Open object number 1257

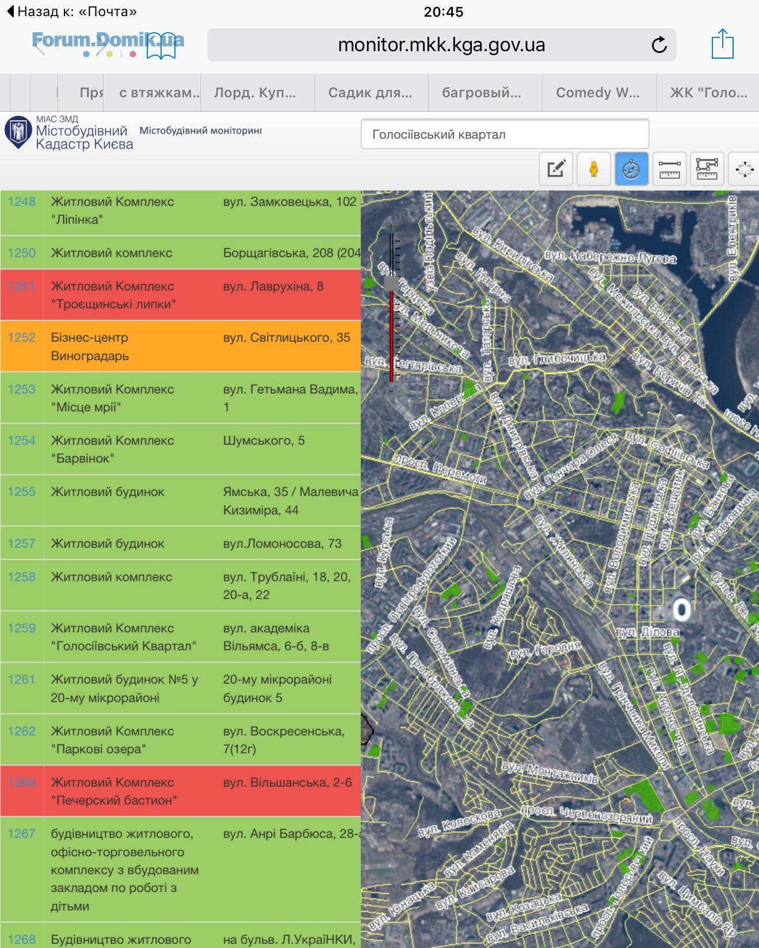point(21,543)
